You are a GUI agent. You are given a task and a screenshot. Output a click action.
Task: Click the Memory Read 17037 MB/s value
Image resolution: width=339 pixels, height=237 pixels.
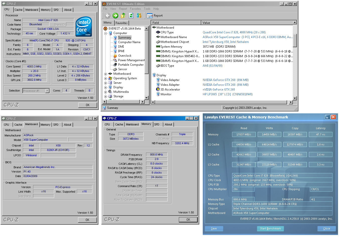(x=244, y=134)
